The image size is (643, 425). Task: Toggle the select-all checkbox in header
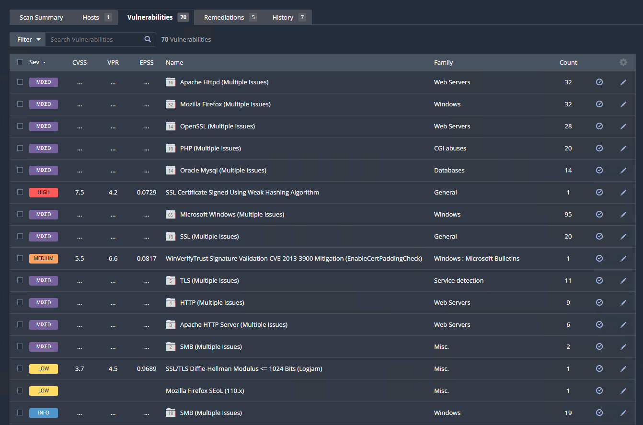click(x=20, y=62)
